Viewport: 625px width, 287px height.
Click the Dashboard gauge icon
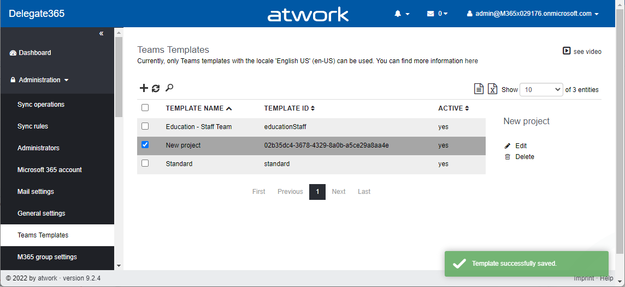[x=13, y=53]
